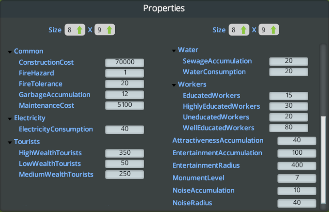This screenshot has height=212, width=329.
Task: Edit the HighWealthTourists value
Action: (124, 153)
